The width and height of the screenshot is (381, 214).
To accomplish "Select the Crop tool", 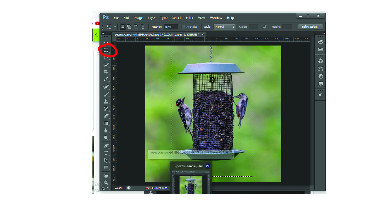I will pyautogui.click(x=106, y=72).
